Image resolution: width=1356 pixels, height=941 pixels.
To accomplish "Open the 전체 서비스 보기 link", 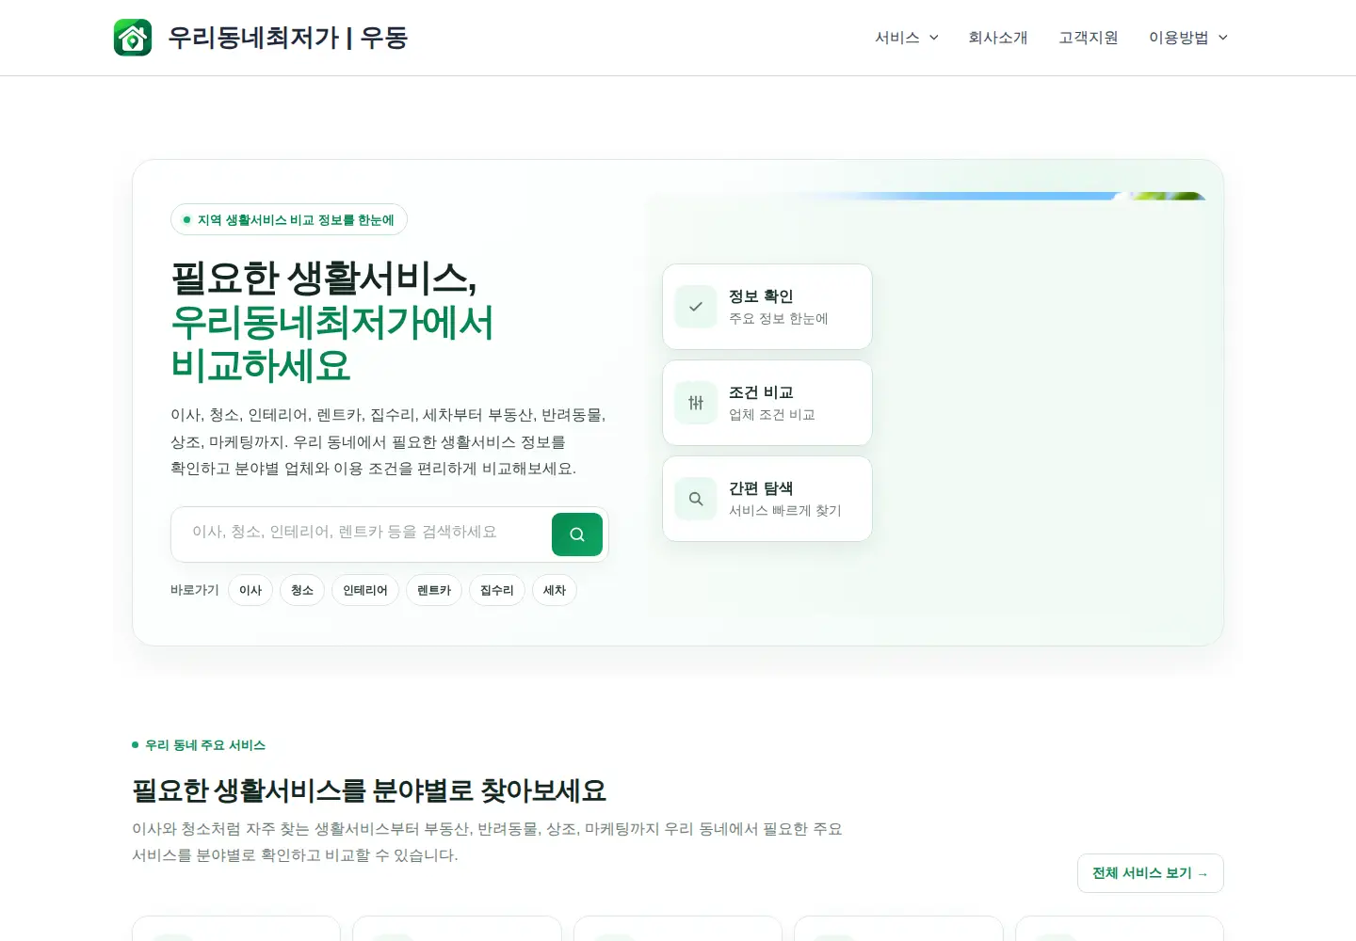I will pyautogui.click(x=1150, y=873).
